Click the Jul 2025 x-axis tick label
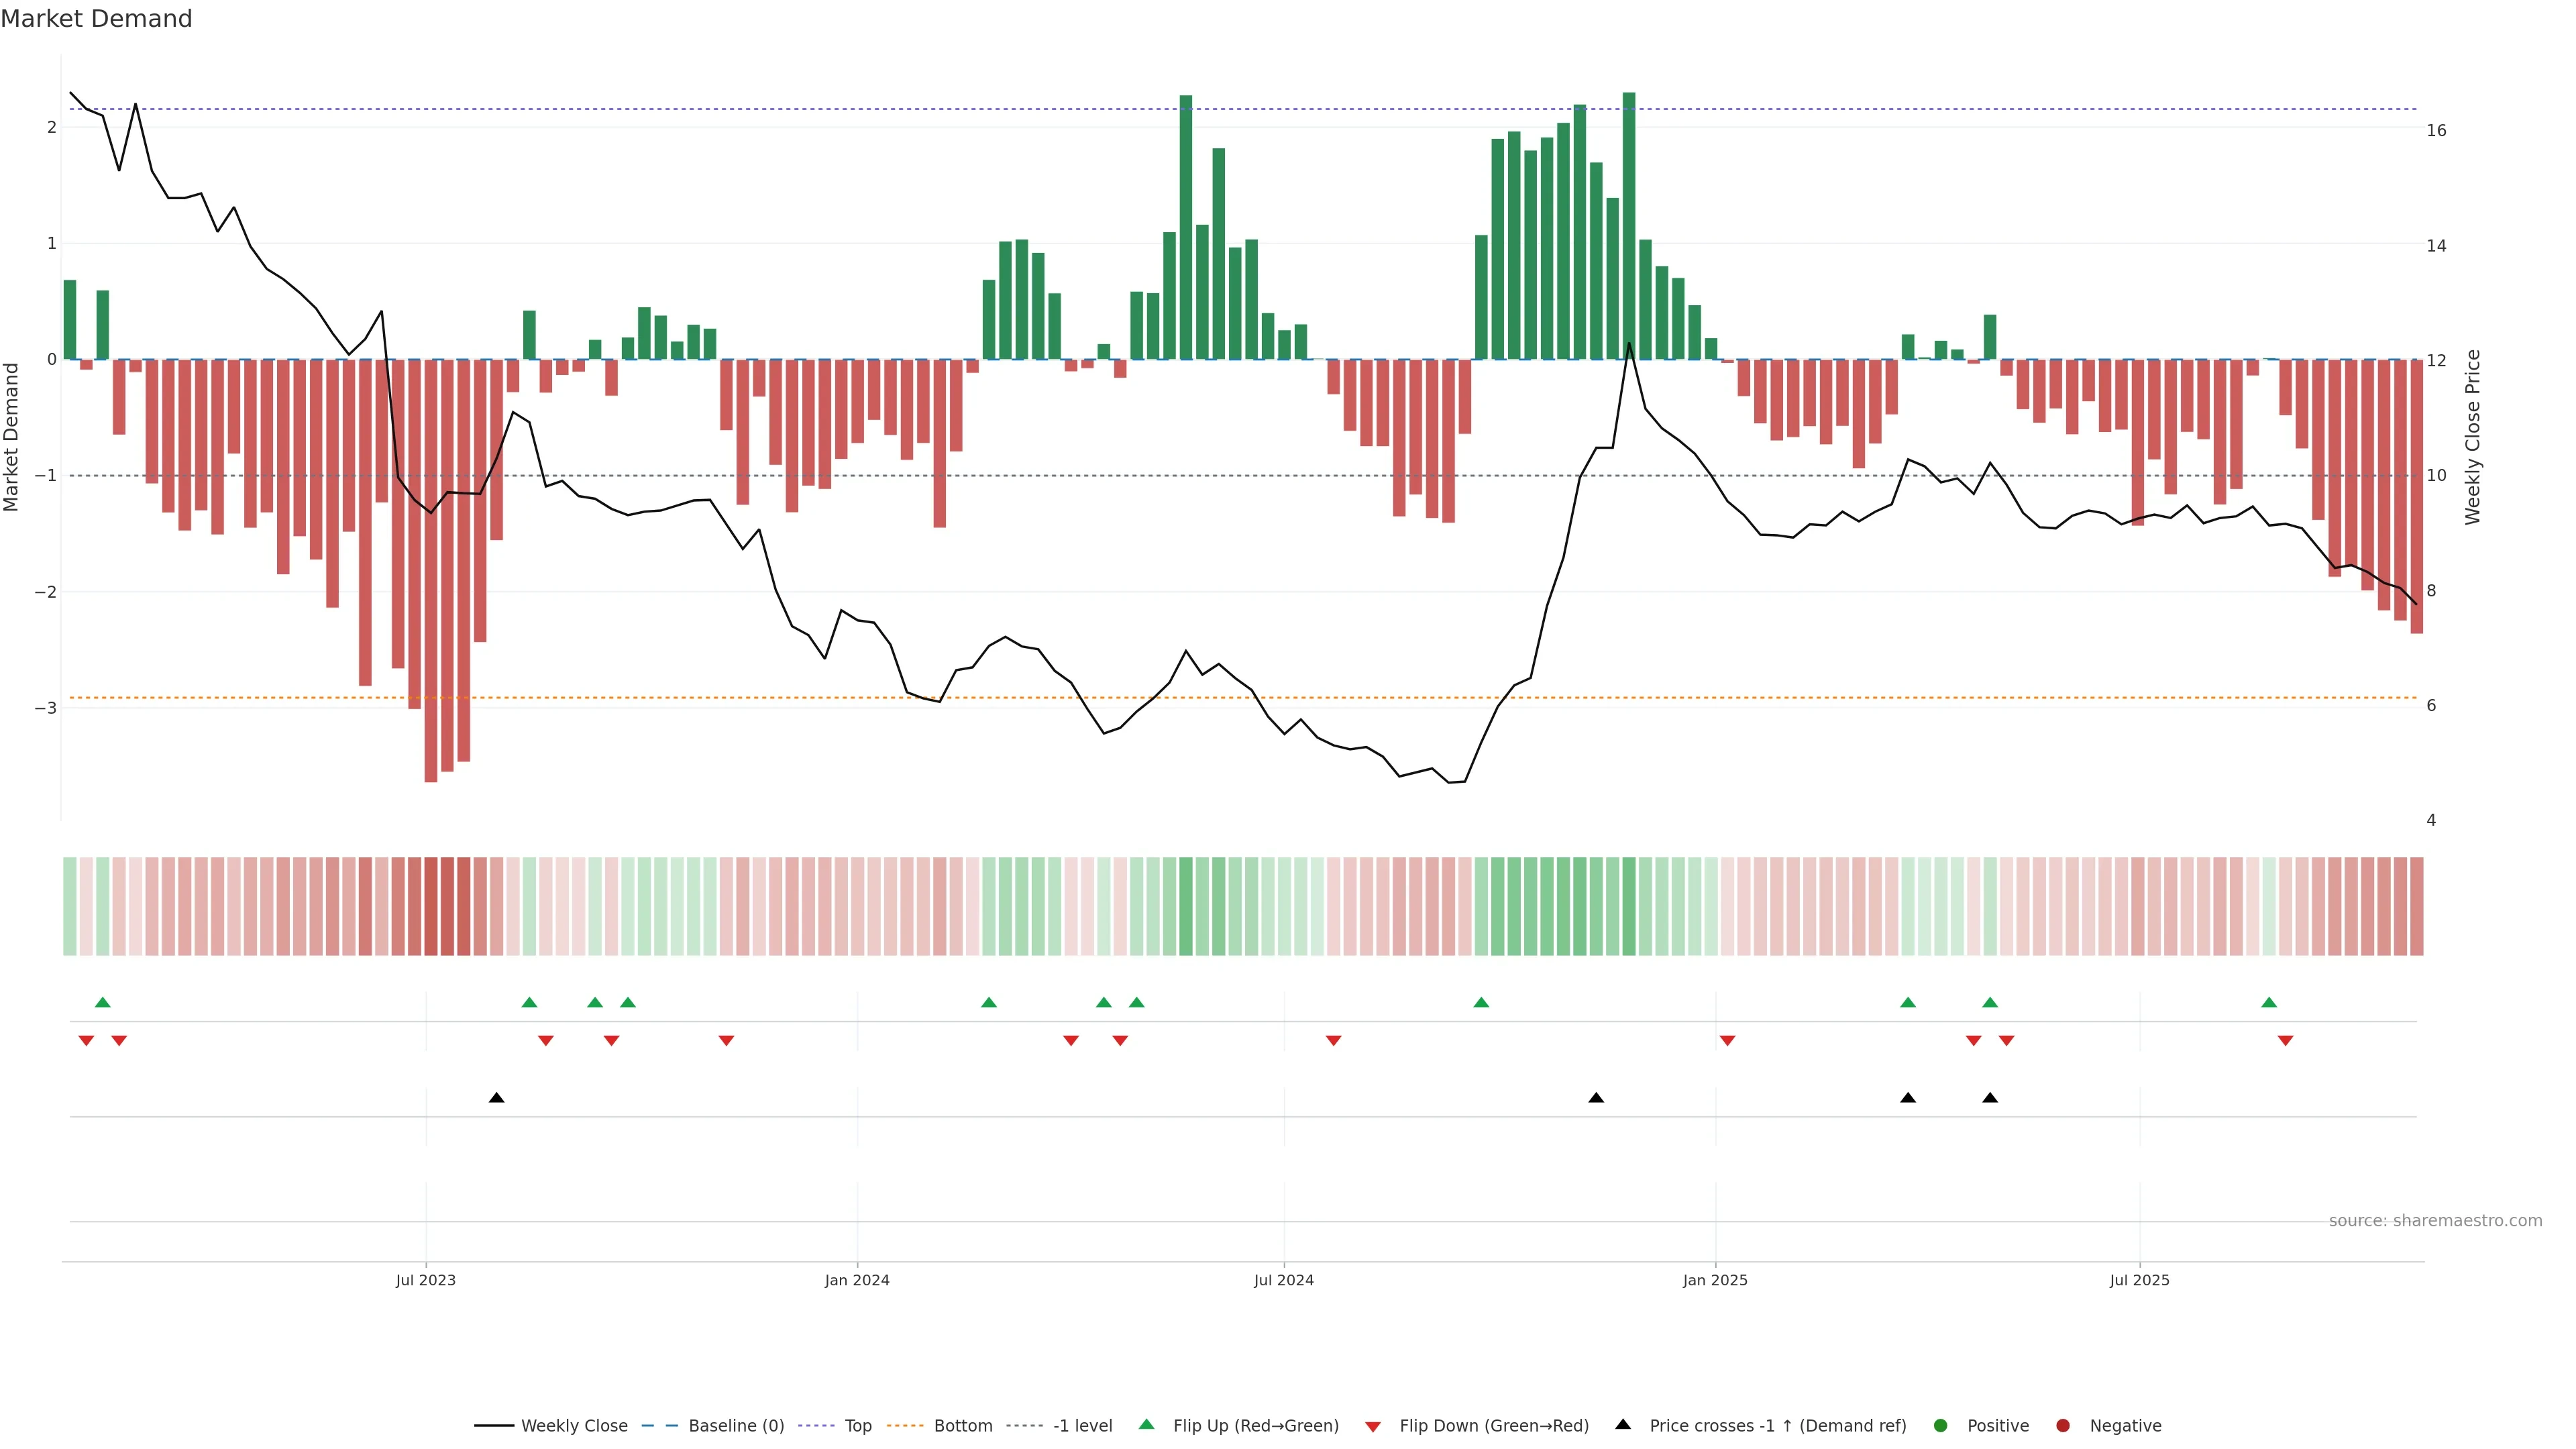The width and height of the screenshot is (2576, 1449). [2140, 1281]
